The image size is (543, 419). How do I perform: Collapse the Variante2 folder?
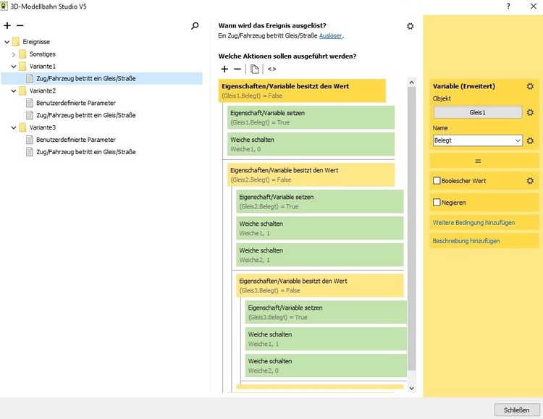point(7,91)
